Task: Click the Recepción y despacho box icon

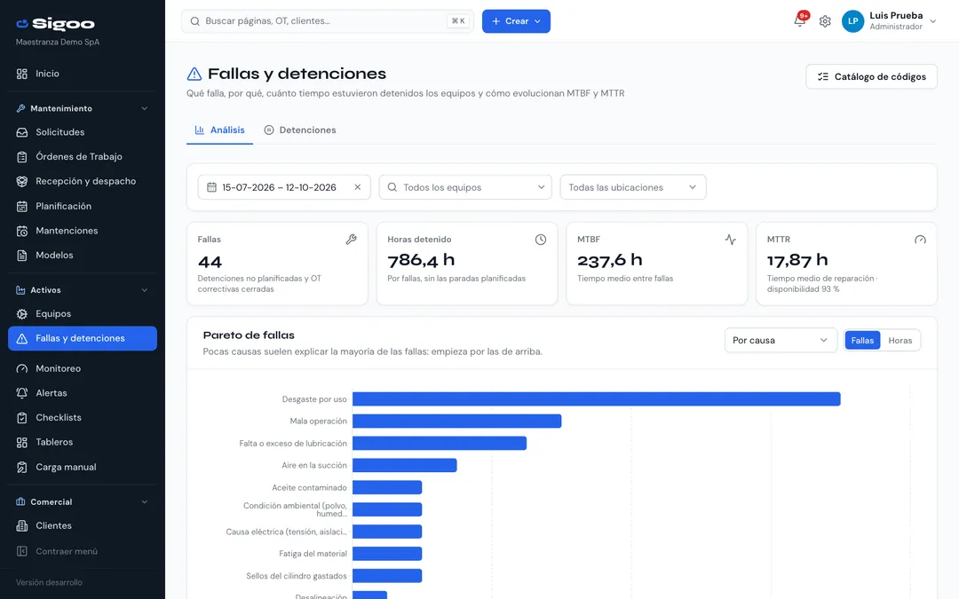Action: pos(22,182)
